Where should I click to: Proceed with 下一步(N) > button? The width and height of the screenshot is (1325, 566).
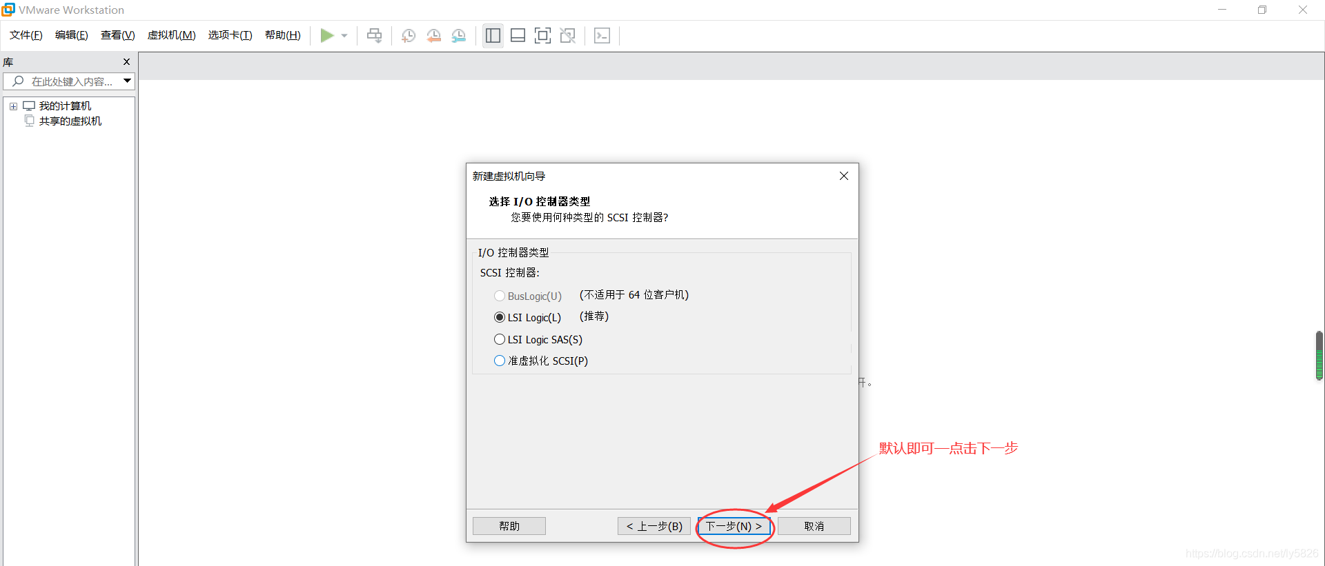point(734,526)
